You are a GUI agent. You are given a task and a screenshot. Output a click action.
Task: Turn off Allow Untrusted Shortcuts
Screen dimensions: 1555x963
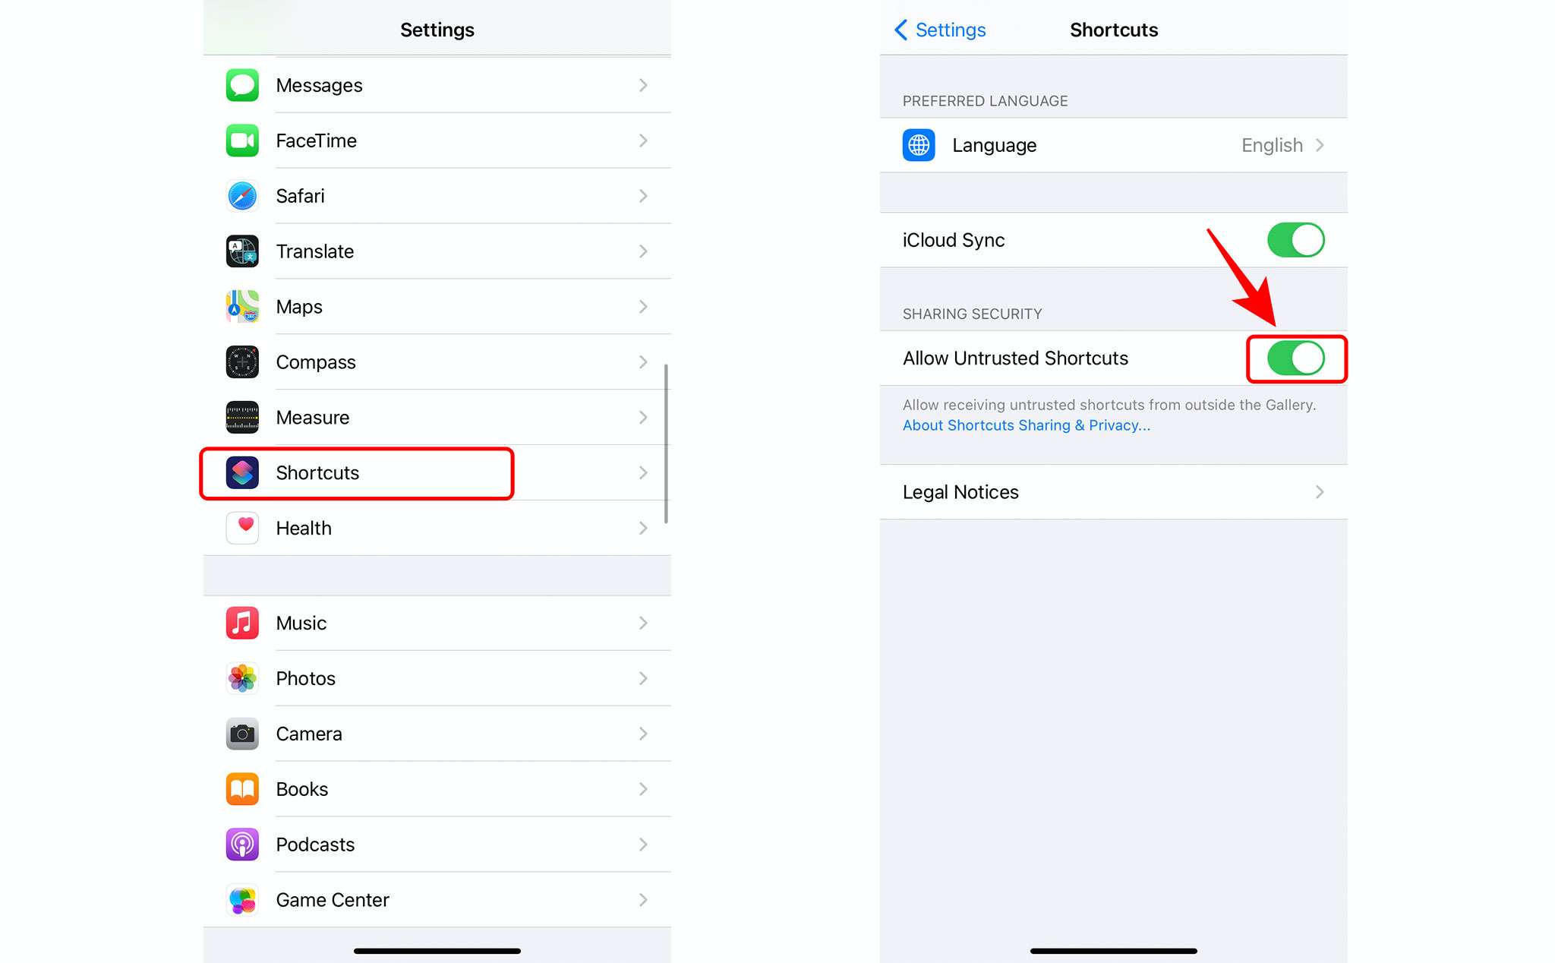tap(1295, 358)
